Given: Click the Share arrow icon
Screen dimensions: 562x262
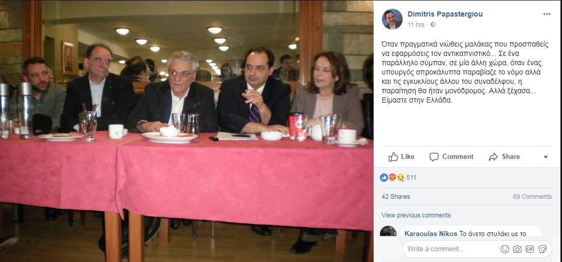Looking at the screenshot, I should [493, 157].
